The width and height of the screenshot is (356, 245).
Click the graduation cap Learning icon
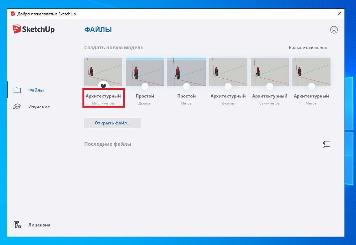[x=17, y=107]
